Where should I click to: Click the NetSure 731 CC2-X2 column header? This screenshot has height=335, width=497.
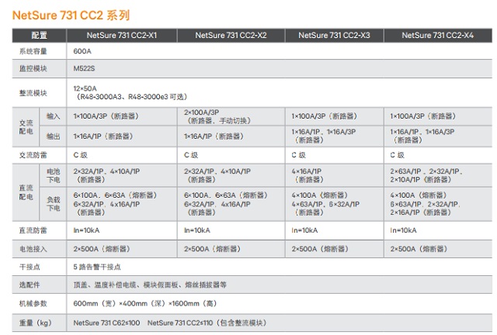click(231, 35)
